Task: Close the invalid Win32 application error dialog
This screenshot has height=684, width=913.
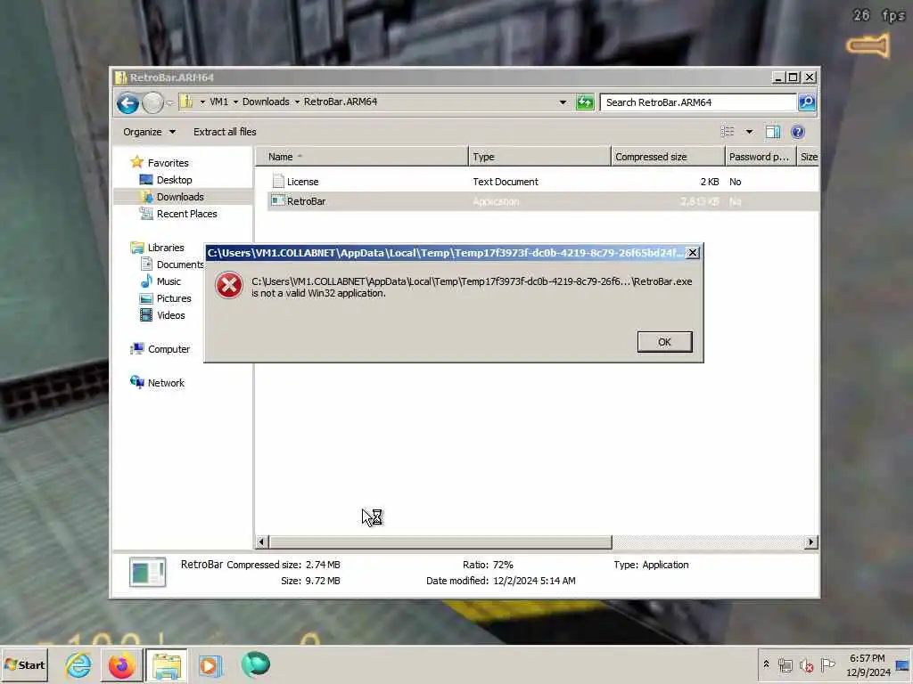Action: tap(692, 252)
